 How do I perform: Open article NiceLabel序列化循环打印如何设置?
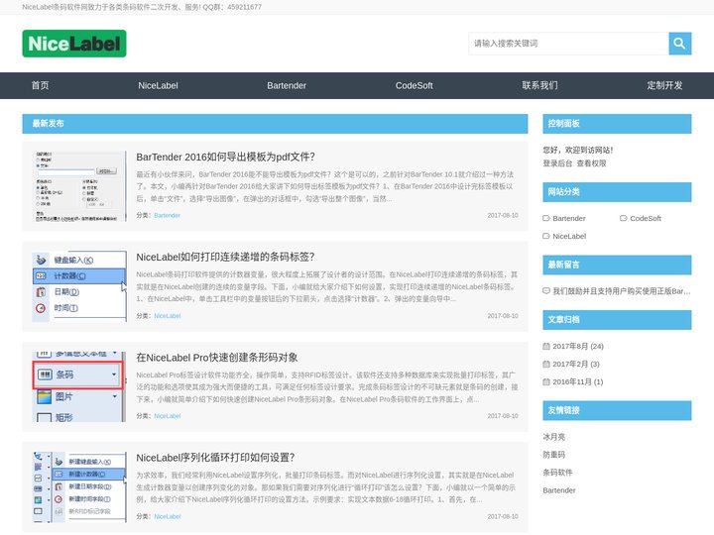click(215, 458)
